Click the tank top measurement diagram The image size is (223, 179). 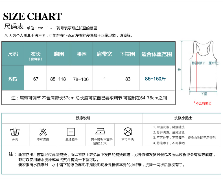[203, 66]
